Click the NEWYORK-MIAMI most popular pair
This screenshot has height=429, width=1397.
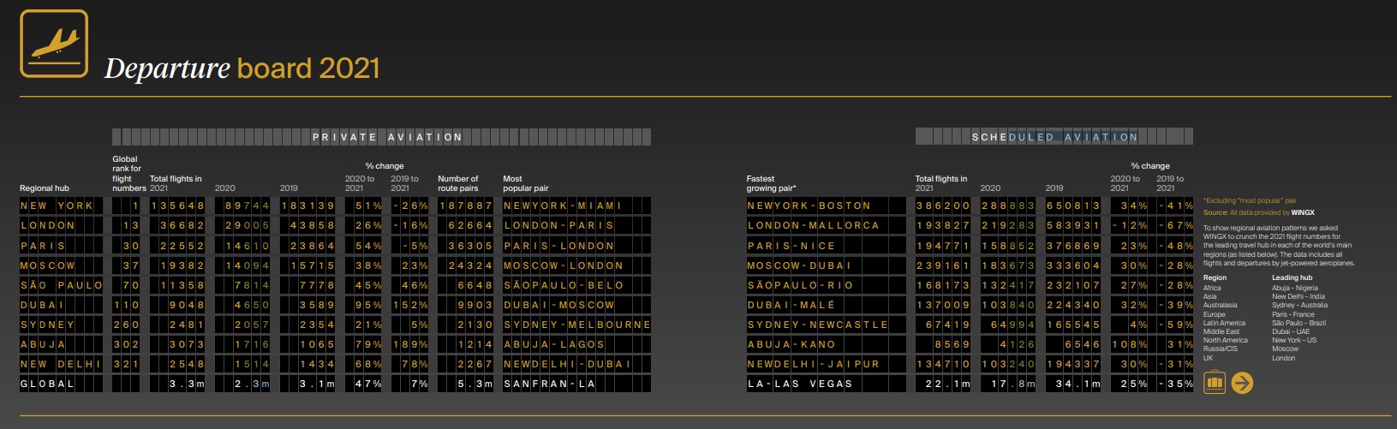click(x=562, y=206)
